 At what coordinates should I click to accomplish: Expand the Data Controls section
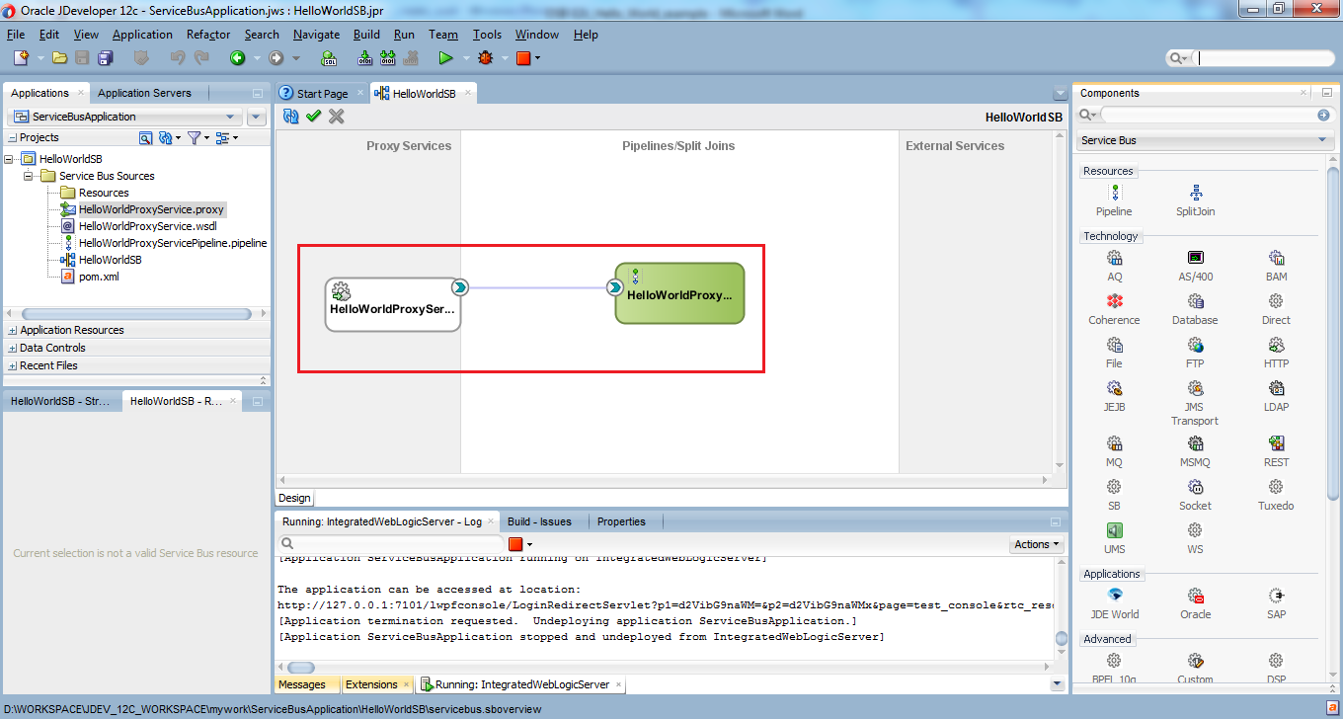pyautogui.click(x=12, y=349)
